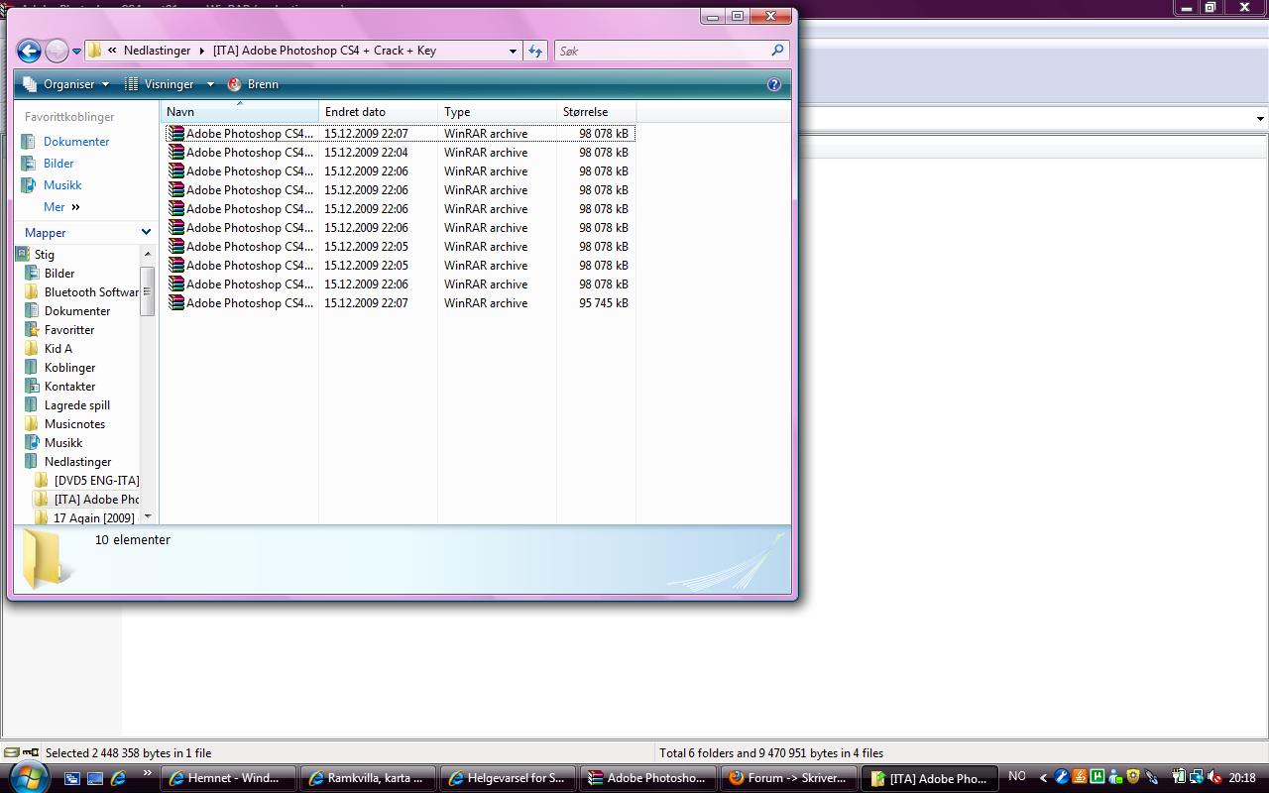
Task: Open the recent pages dropdown beside Forward
Action: [x=76, y=52]
